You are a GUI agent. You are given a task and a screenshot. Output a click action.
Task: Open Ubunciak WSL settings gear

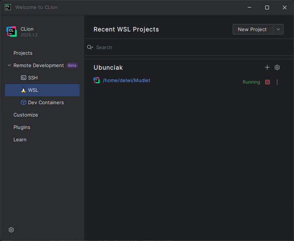[277, 67]
